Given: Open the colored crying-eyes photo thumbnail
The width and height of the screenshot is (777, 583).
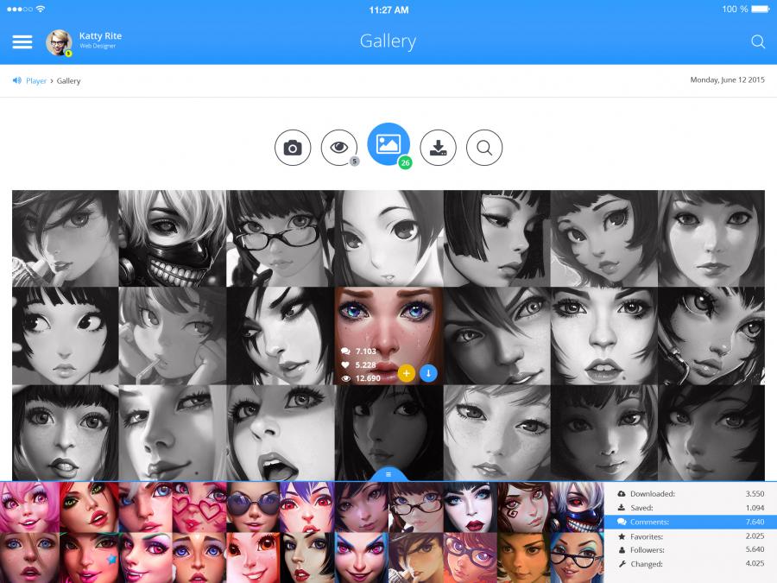Looking at the screenshot, I should [x=389, y=336].
